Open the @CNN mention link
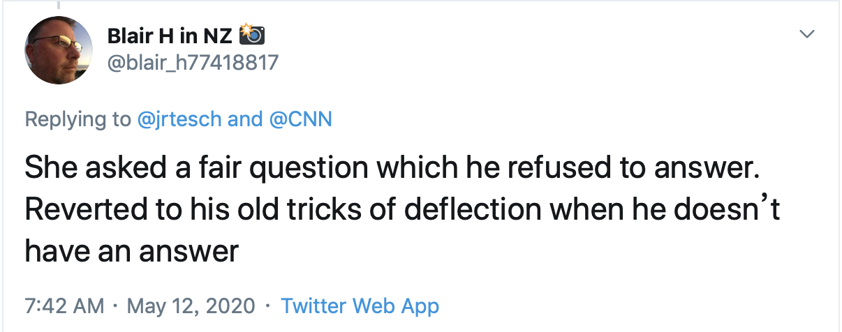 302,119
